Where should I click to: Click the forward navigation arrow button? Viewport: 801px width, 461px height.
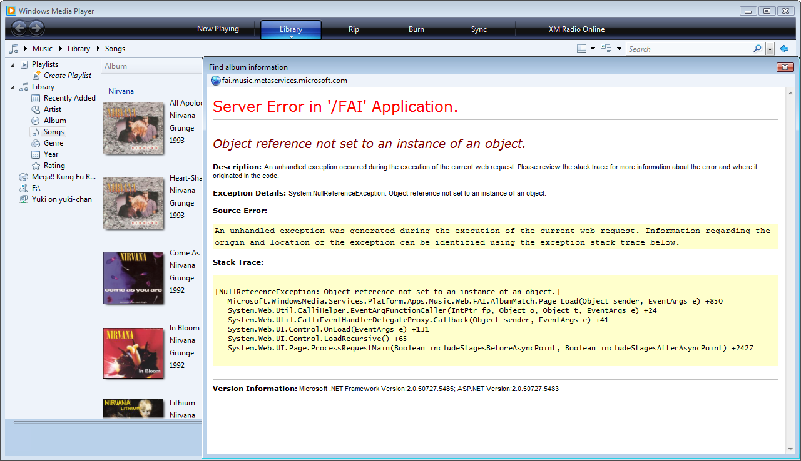[x=36, y=28]
